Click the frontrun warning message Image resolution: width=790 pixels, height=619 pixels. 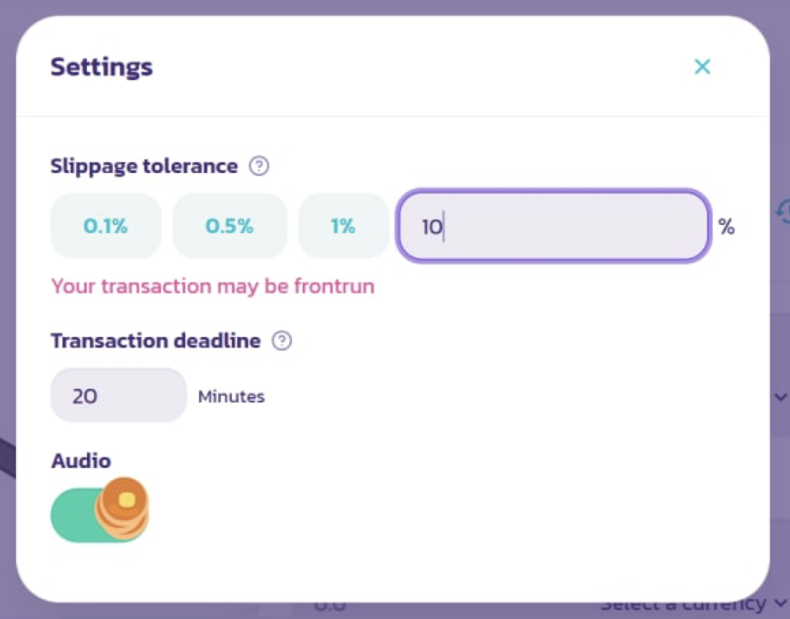(x=213, y=287)
